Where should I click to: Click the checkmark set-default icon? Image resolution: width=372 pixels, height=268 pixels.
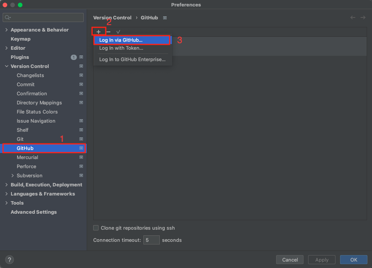[x=118, y=32]
